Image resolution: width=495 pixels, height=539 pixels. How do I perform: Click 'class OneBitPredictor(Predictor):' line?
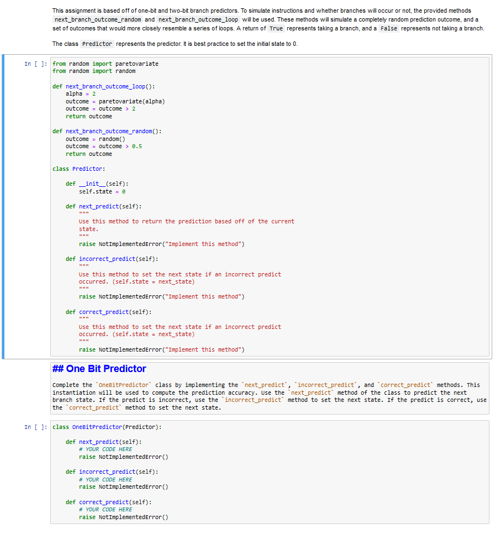(107, 427)
